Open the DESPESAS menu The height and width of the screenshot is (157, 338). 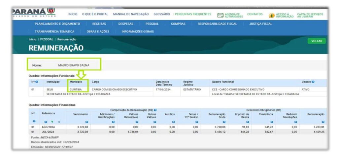126,24
